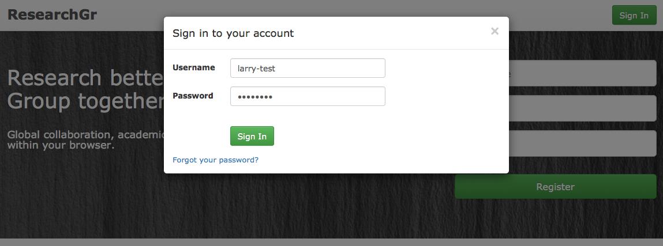Click Sign In in the top navigation bar
The height and width of the screenshot is (246, 663).
tap(634, 15)
